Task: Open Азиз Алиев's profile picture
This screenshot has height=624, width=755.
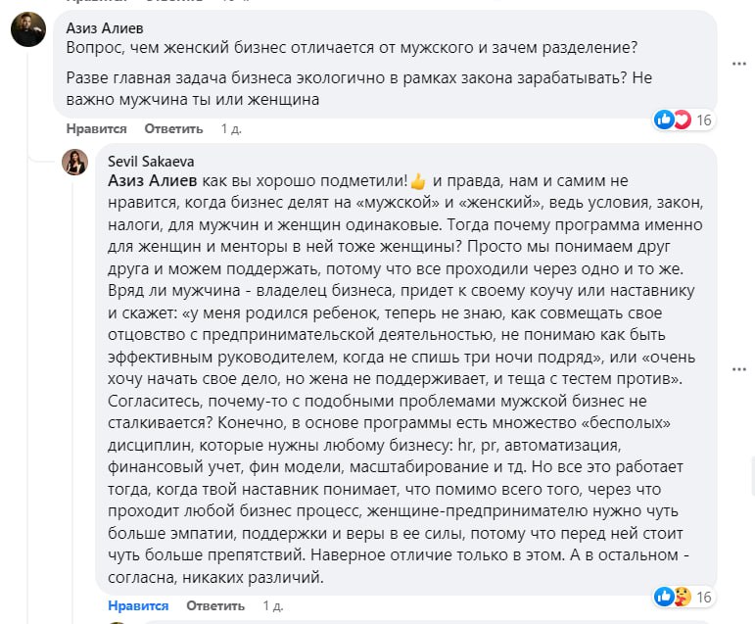Action: tap(27, 31)
